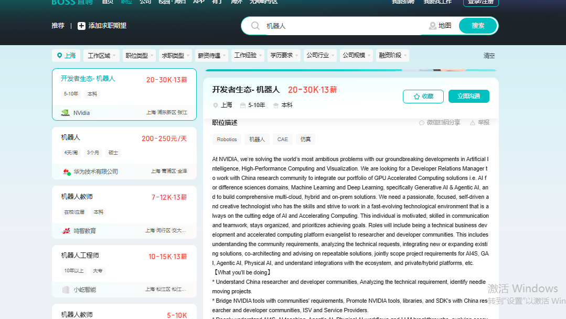Click the 搜索 search button

pos(478,26)
